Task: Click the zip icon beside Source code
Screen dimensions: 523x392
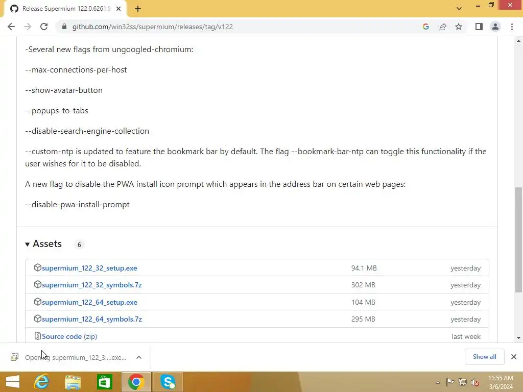Action: click(x=37, y=336)
